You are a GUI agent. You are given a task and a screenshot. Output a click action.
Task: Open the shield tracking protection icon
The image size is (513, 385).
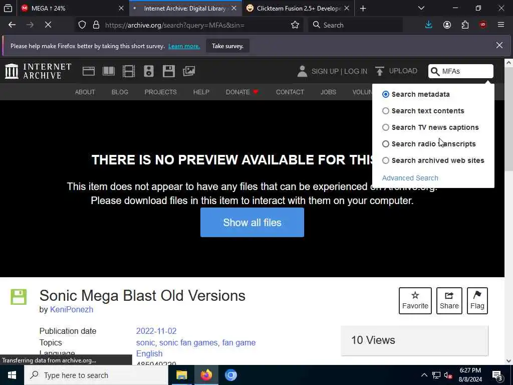click(x=82, y=25)
